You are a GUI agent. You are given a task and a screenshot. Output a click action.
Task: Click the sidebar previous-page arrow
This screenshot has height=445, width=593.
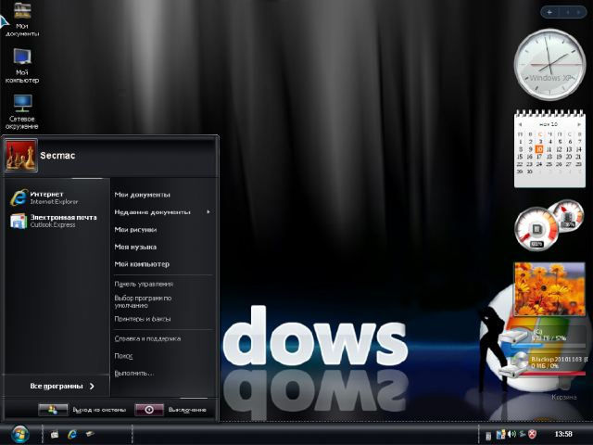click(568, 12)
